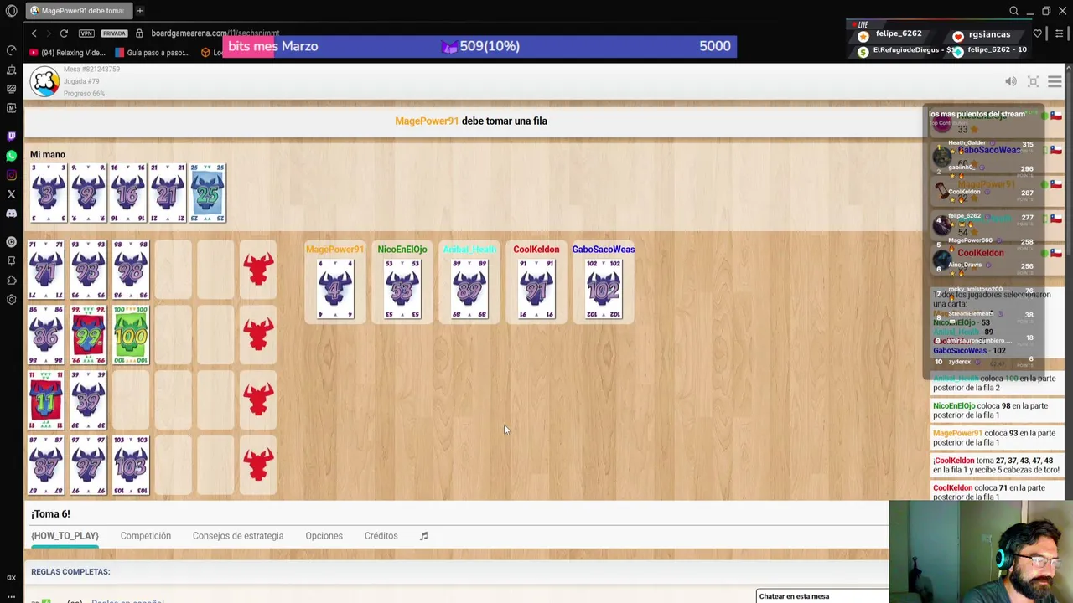1073x603 pixels.
Task: Take the row ending in 39
Action: coord(258,399)
